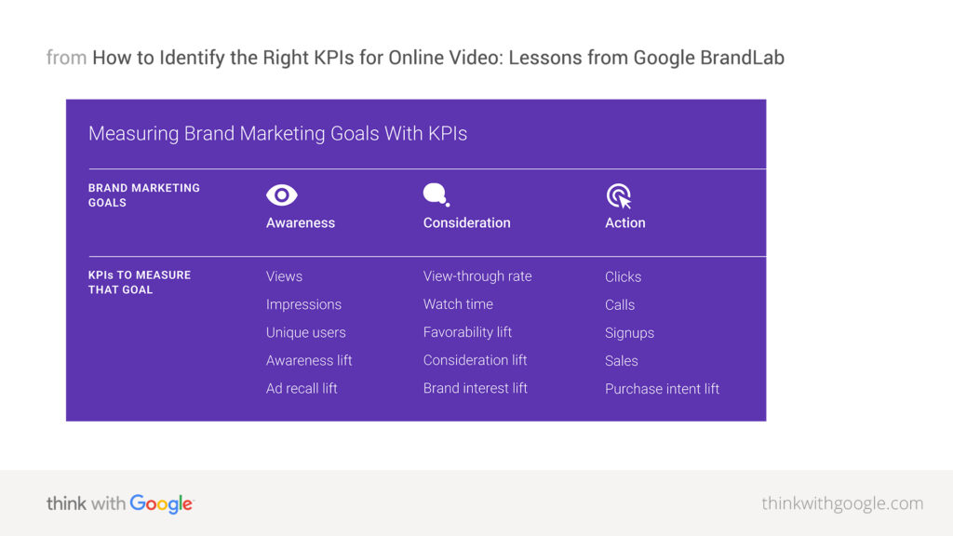Viewport: 953px width, 536px height.
Task: Click the 'Calls' KPI entry
Action: tap(619, 305)
